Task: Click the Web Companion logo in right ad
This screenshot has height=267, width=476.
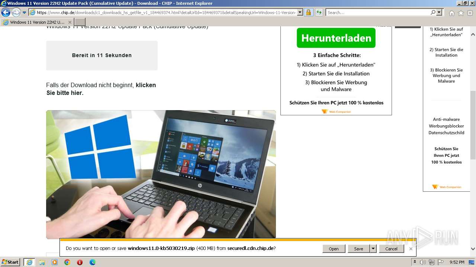Action: [446, 187]
